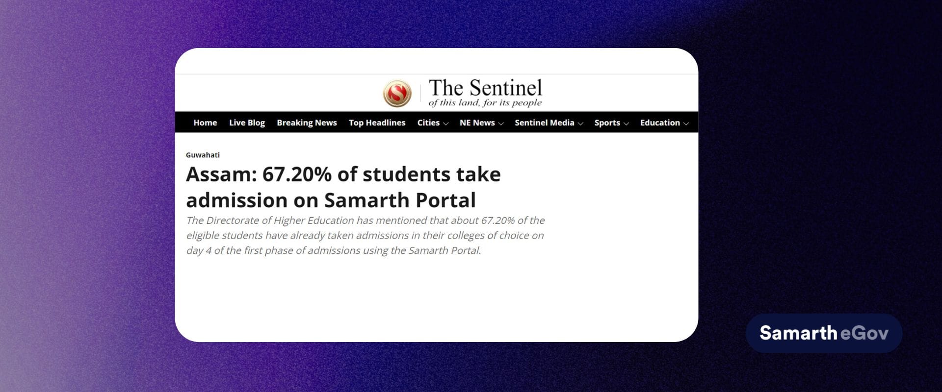Go to Breaking News
This screenshot has height=392, width=942.
(x=307, y=123)
